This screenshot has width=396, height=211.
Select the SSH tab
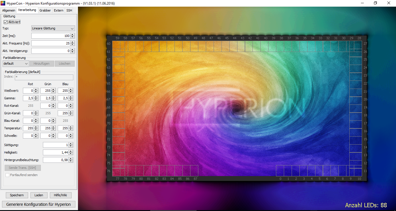click(69, 10)
